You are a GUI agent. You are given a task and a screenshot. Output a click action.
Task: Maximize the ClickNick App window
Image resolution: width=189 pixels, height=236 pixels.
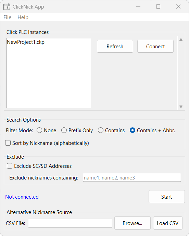[158, 7]
